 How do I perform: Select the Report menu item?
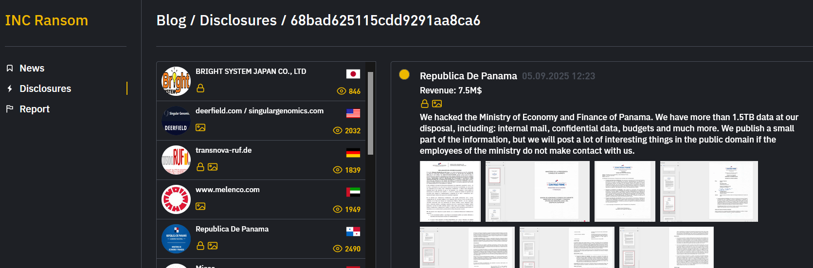click(x=35, y=109)
